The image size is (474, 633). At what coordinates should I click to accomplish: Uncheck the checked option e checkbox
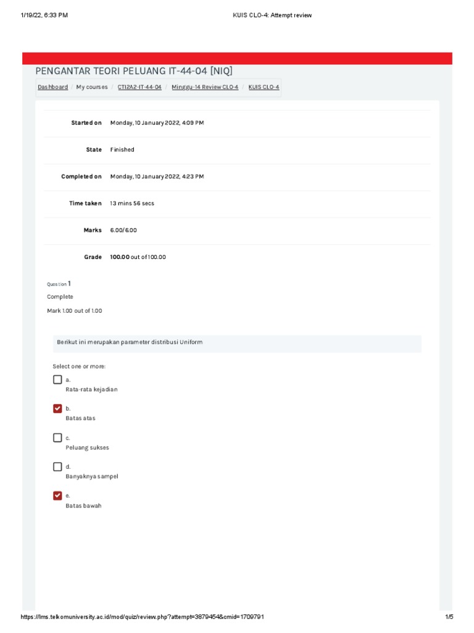[57, 495]
